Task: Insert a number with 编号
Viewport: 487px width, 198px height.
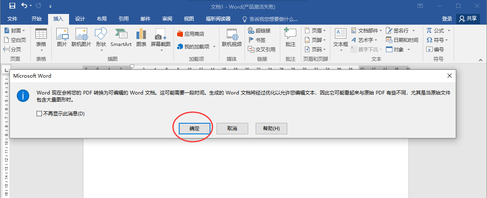Action: [435, 49]
